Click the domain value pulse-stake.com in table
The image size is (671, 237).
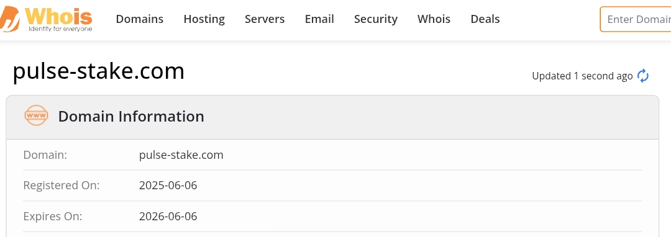tap(181, 154)
